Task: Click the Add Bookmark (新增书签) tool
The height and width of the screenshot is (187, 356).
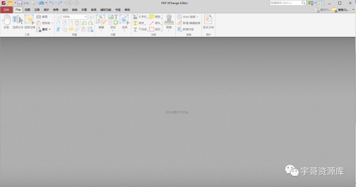Action: tap(186, 30)
